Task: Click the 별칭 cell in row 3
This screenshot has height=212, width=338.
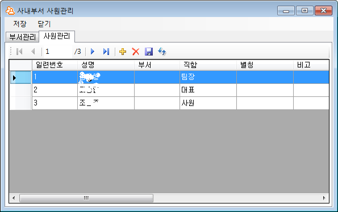Action: 265,103
